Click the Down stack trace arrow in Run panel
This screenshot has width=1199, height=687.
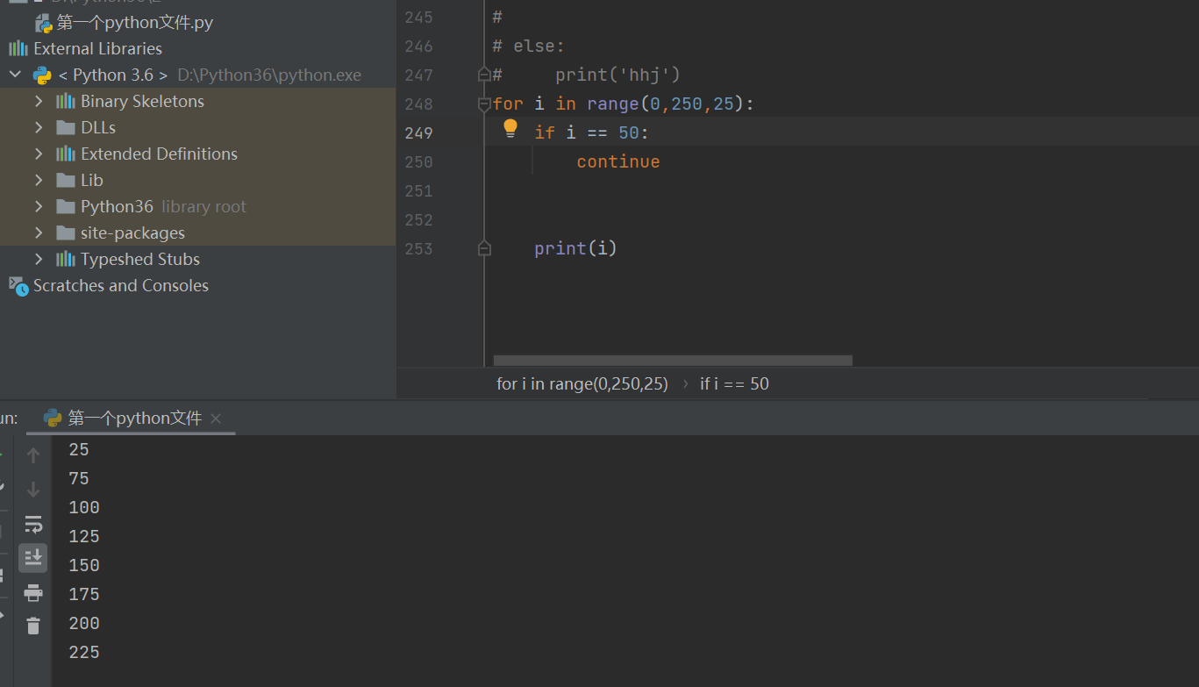[x=33, y=490]
